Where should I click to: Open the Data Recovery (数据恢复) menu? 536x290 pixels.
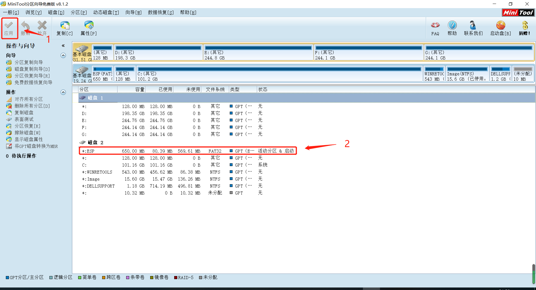coord(161,13)
